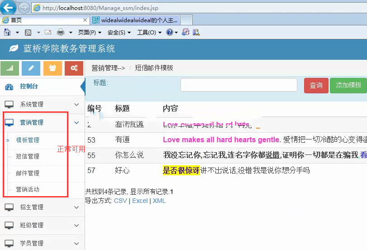The width and height of the screenshot is (367, 250).
Task: Switch to the widealwidealwideal personal page tab
Action: (135, 20)
